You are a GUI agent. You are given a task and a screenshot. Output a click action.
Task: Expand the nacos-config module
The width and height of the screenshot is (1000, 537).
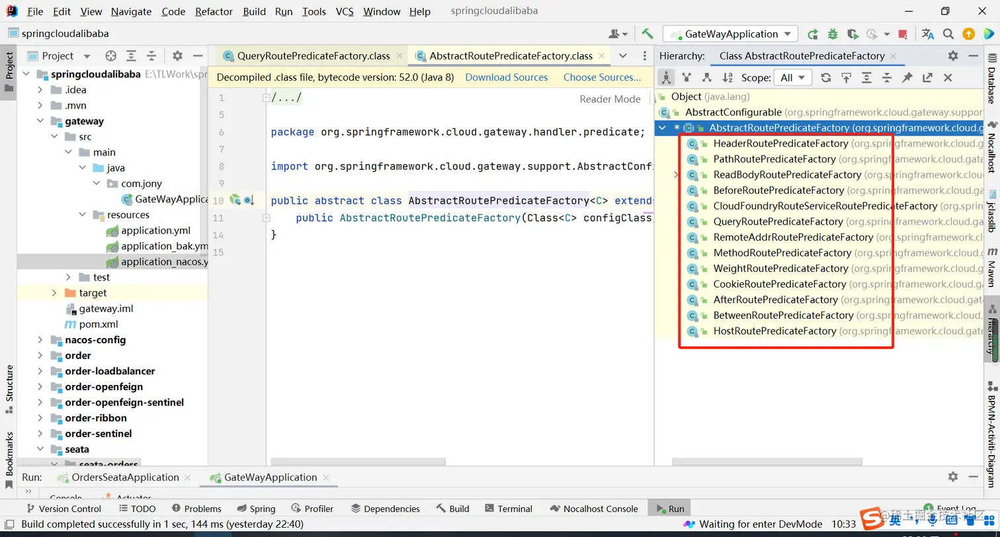click(x=40, y=340)
